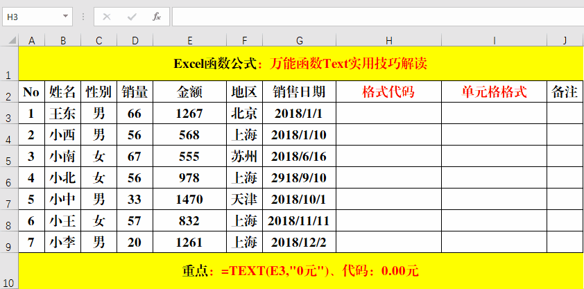Select column A header
Image resolution: width=584 pixels, height=289 pixels.
coord(32,40)
